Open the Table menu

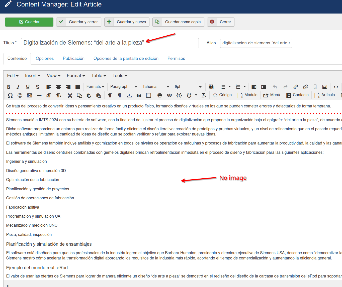pos(99,76)
